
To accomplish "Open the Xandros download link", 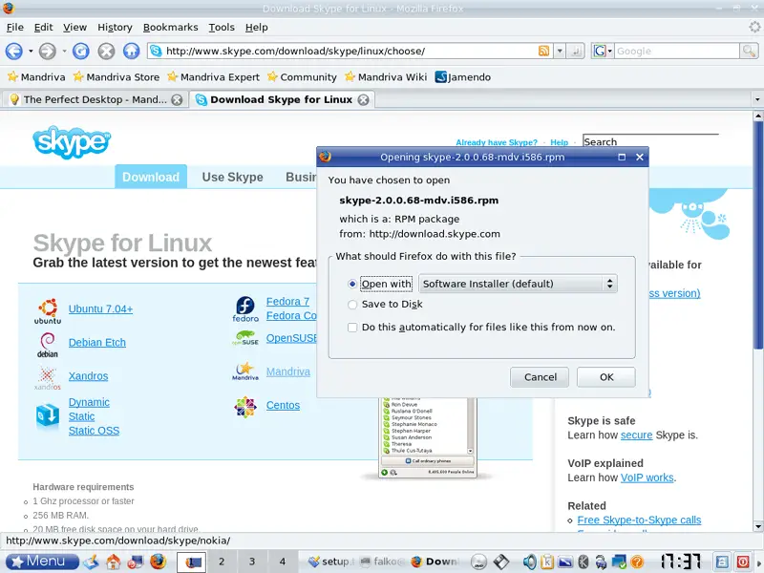I will pos(88,376).
